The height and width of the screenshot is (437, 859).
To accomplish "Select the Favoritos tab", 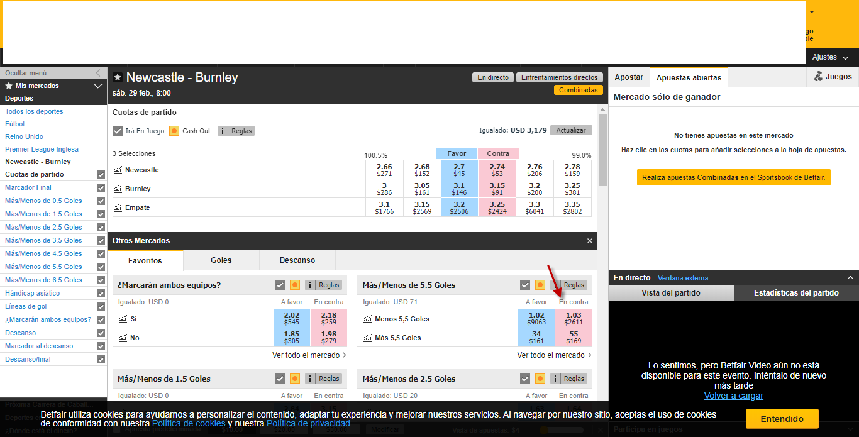I will pos(145,260).
